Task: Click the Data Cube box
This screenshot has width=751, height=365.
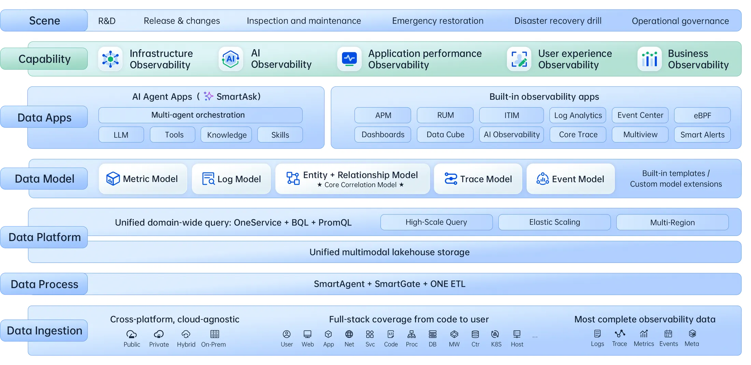Action: coord(445,135)
